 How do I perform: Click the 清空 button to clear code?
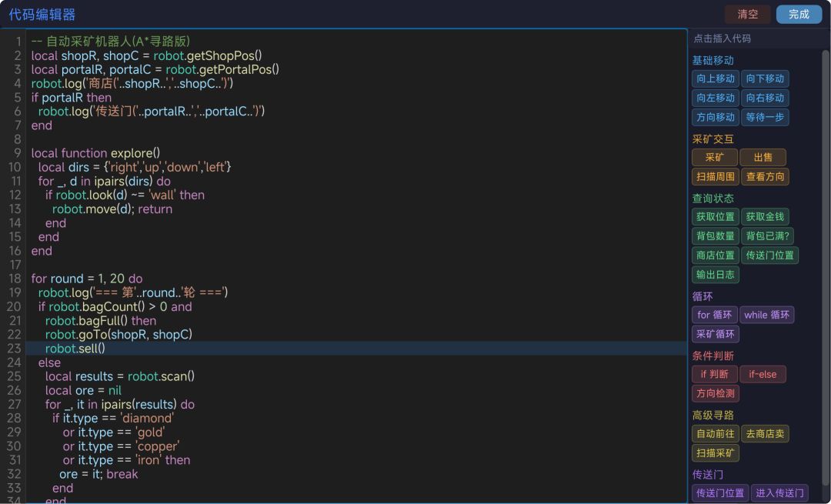pyautogui.click(x=748, y=15)
